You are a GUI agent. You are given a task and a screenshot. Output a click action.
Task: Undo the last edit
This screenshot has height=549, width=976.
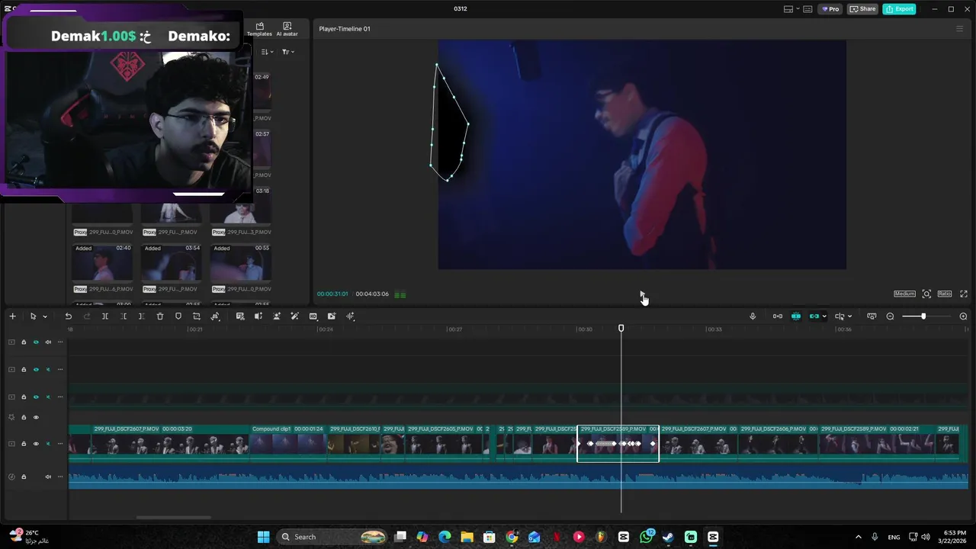(68, 316)
